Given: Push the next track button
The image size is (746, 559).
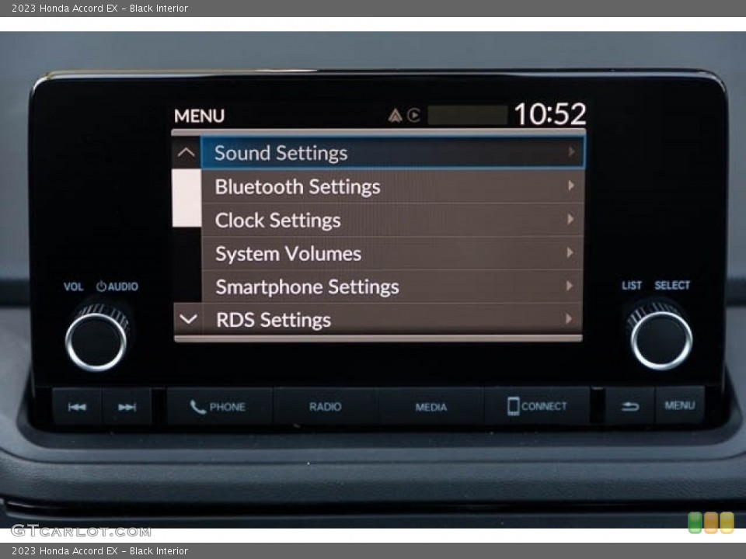Looking at the screenshot, I should click(x=127, y=406).
